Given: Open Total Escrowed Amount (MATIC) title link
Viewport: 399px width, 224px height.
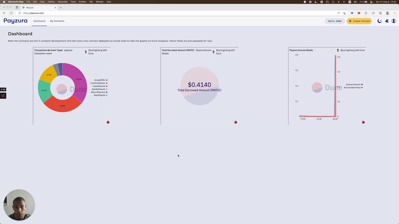Looking at the screenshot, I should (x=178, y=50).
